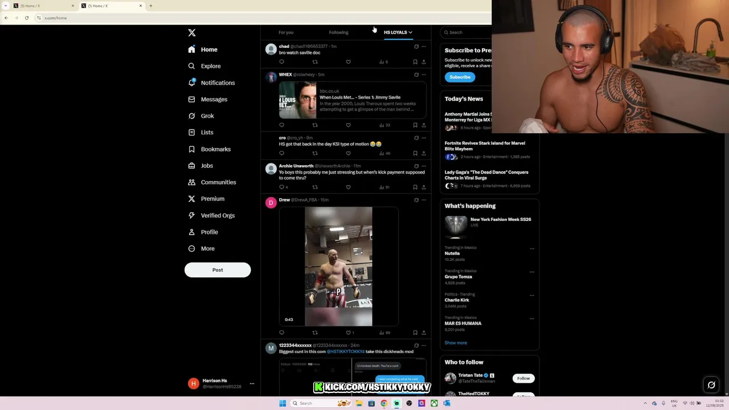This screenshot has width=729, height=410.
Task: Open Profile in the sidebar
Action: pos(203,232)
